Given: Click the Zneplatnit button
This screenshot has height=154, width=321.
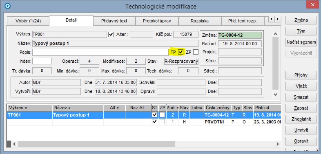Looking at the screenshot, I should (301, 119).
